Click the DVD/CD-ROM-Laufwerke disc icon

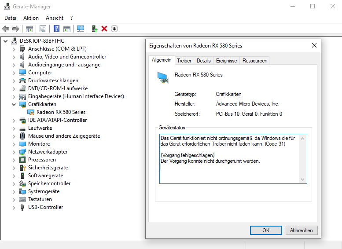22,88
